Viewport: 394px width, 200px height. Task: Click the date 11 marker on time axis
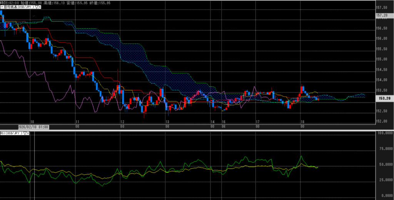coord(77,121)
